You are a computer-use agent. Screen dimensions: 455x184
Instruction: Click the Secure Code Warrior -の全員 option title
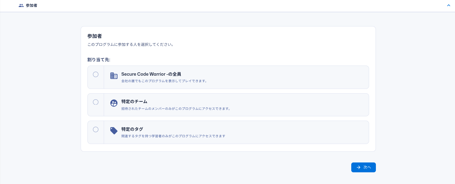click(151, 74)
